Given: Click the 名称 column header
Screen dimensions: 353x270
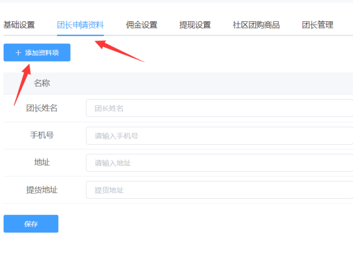Looking at the screenshot, I should click(42, 84).
